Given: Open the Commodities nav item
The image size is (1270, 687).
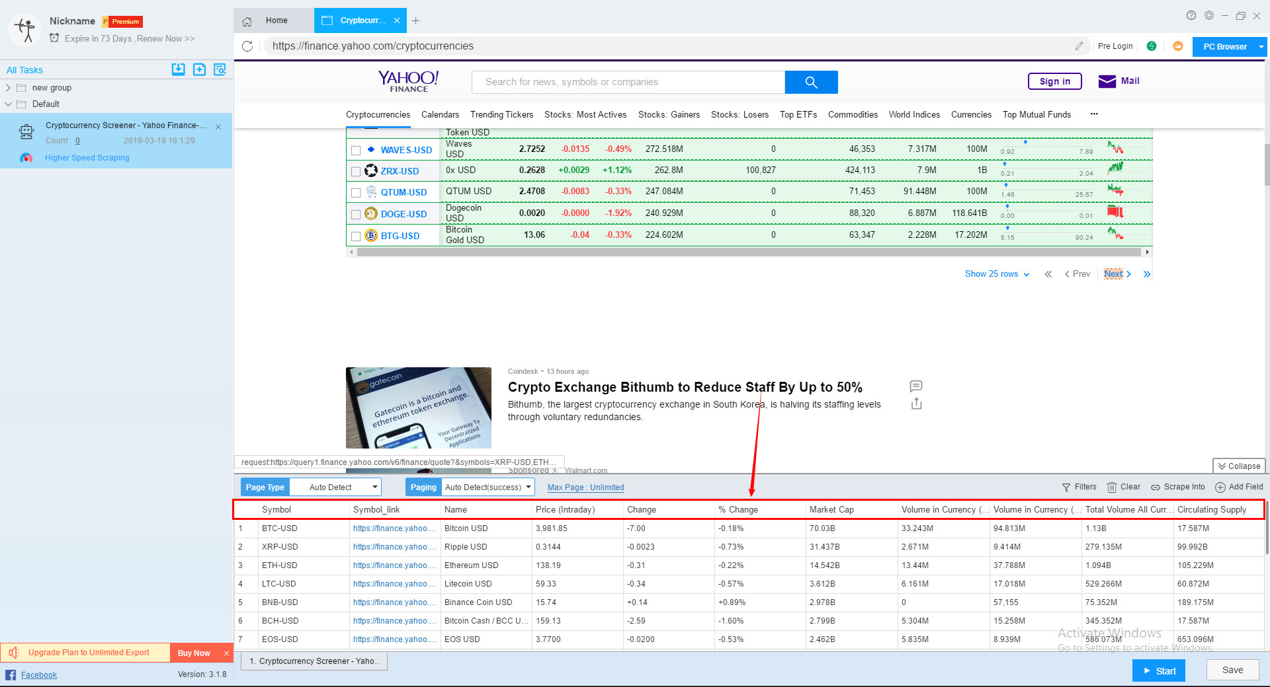Looking at the screenshot, I should [x=853, y=115].
